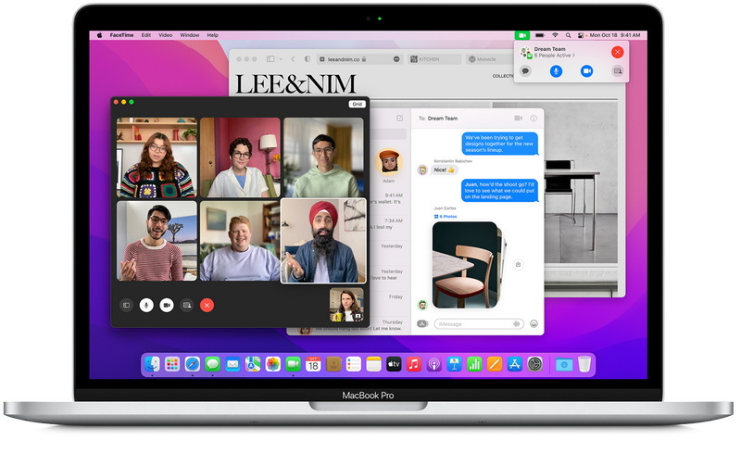Open the Window menu in menu bar
This screenshot has width=741, height=453.
tap(189, 35)
